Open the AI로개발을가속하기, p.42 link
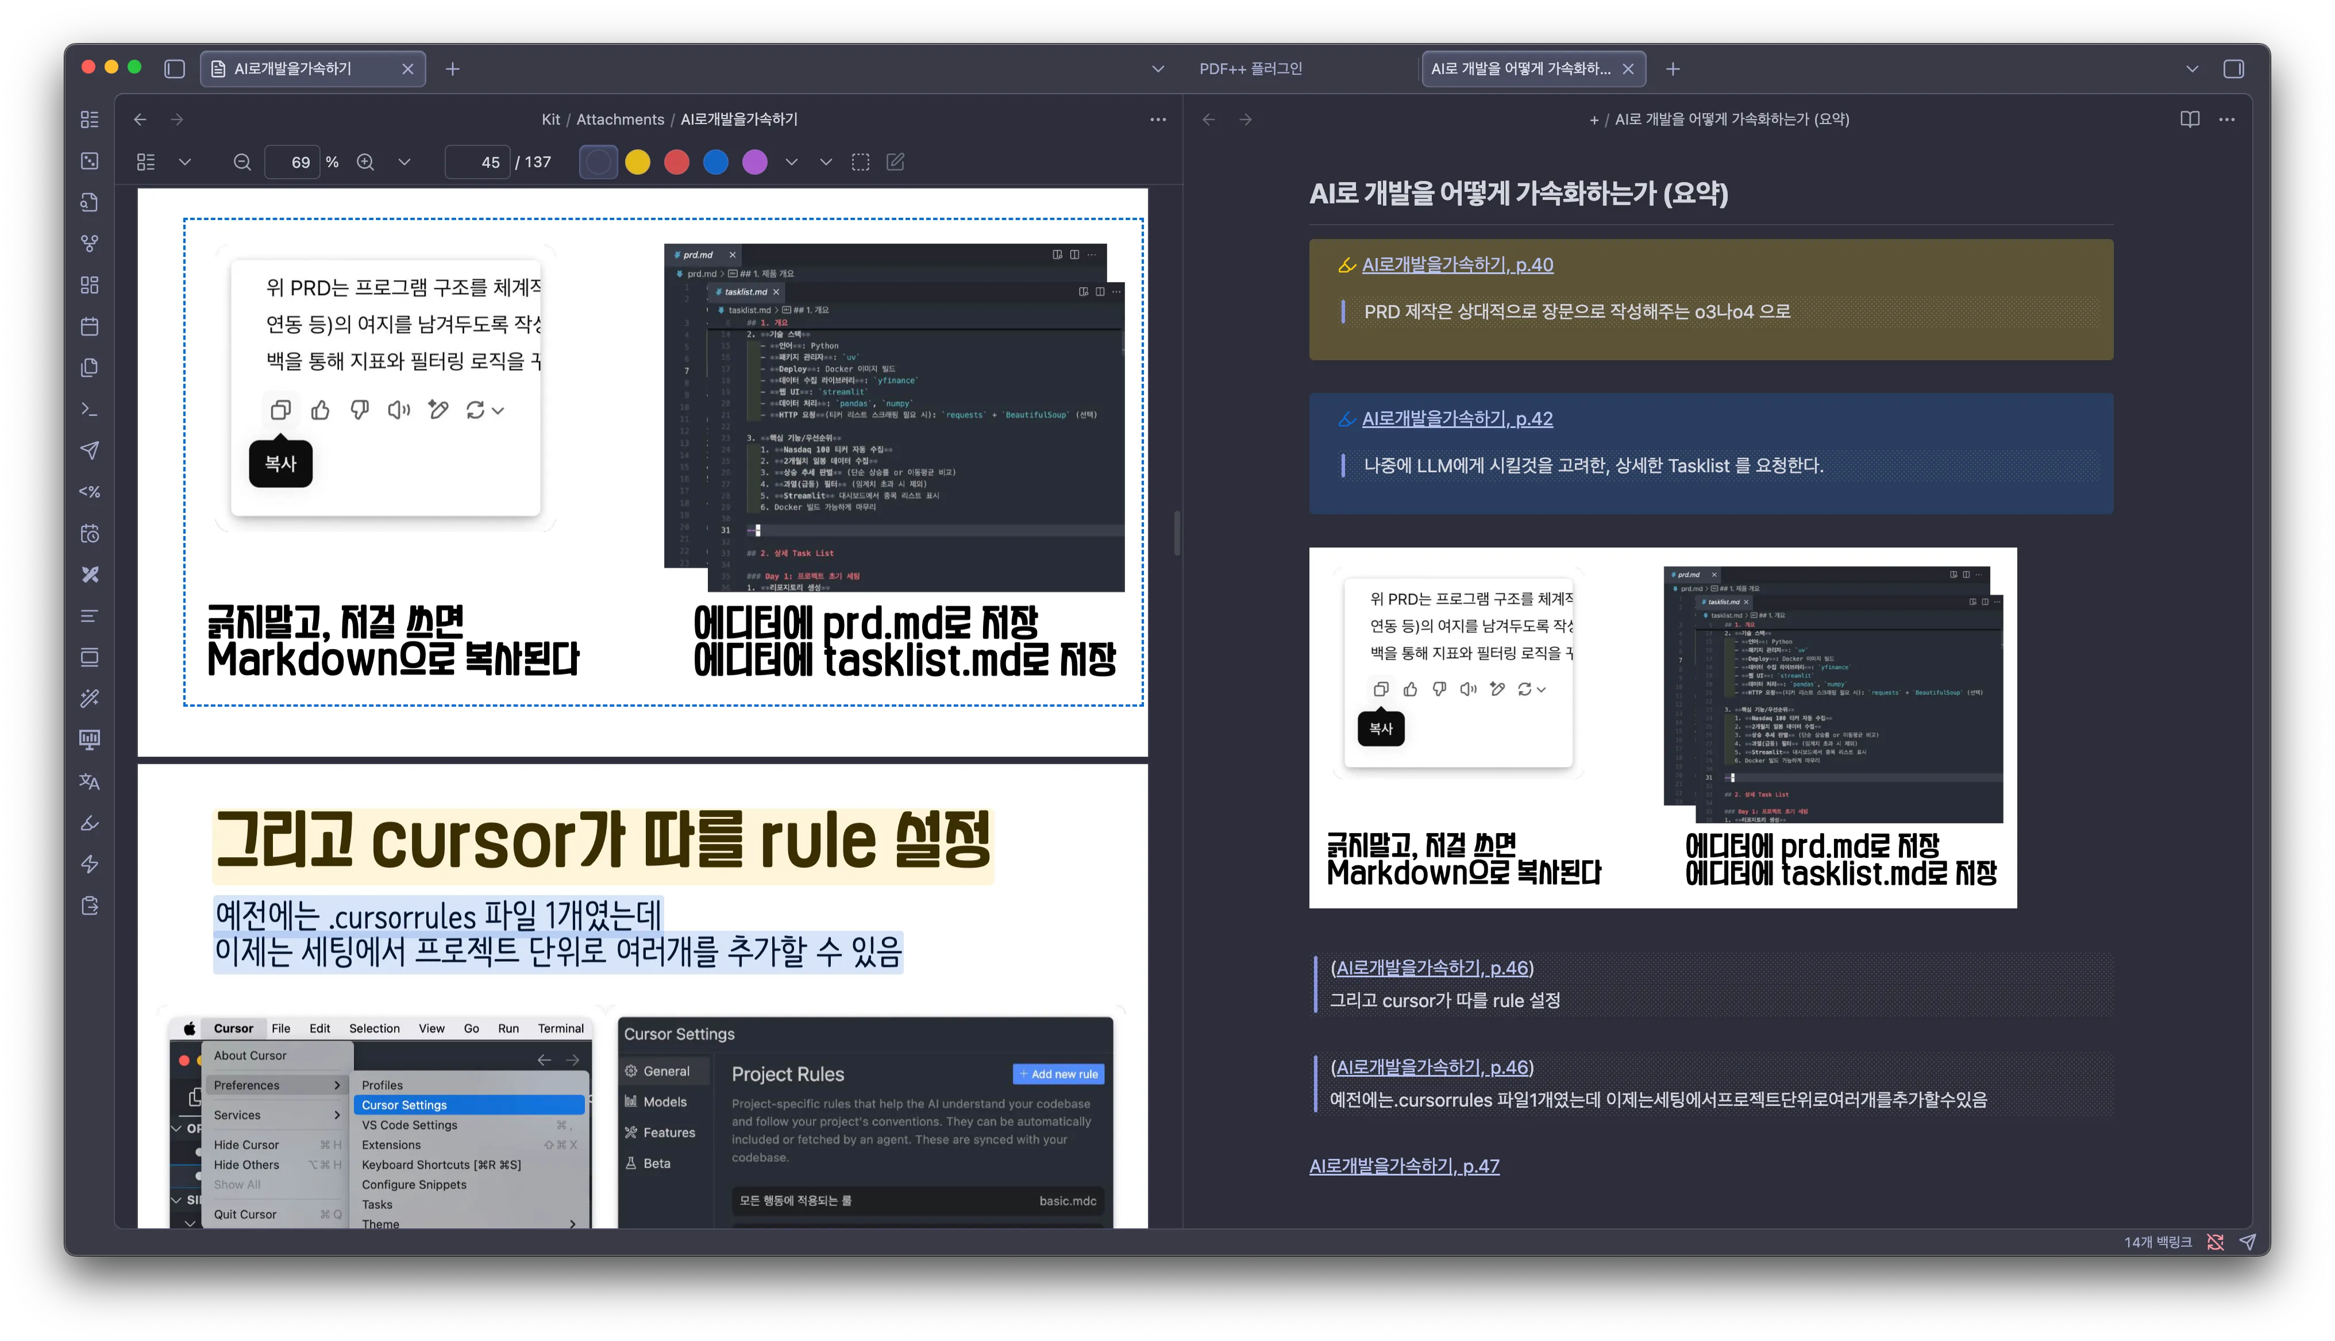 point(1457,419)
